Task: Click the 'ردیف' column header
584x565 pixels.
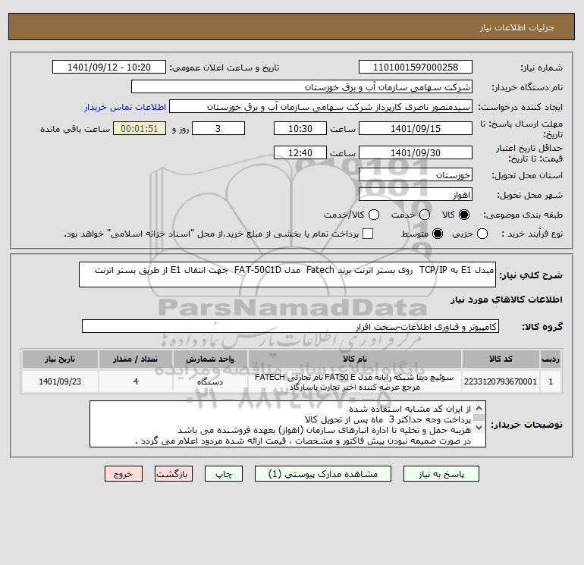Action: tap(551, 359)
